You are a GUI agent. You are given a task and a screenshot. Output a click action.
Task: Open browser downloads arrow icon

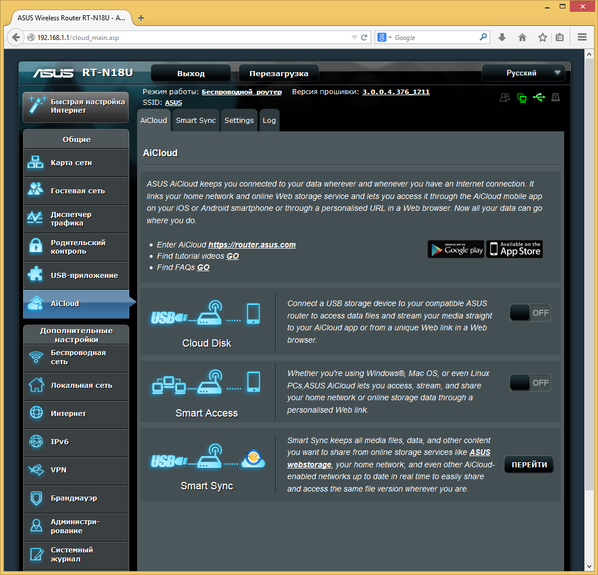pos(502,37)
